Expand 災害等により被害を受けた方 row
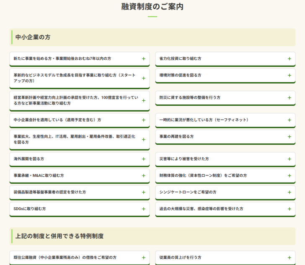 pos(225,159)
